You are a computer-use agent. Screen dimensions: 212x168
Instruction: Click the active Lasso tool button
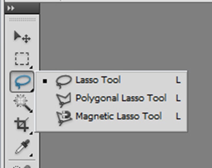coord(22,82)
